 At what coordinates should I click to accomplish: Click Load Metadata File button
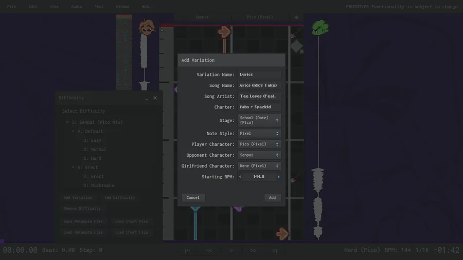(x=83, y=232)
